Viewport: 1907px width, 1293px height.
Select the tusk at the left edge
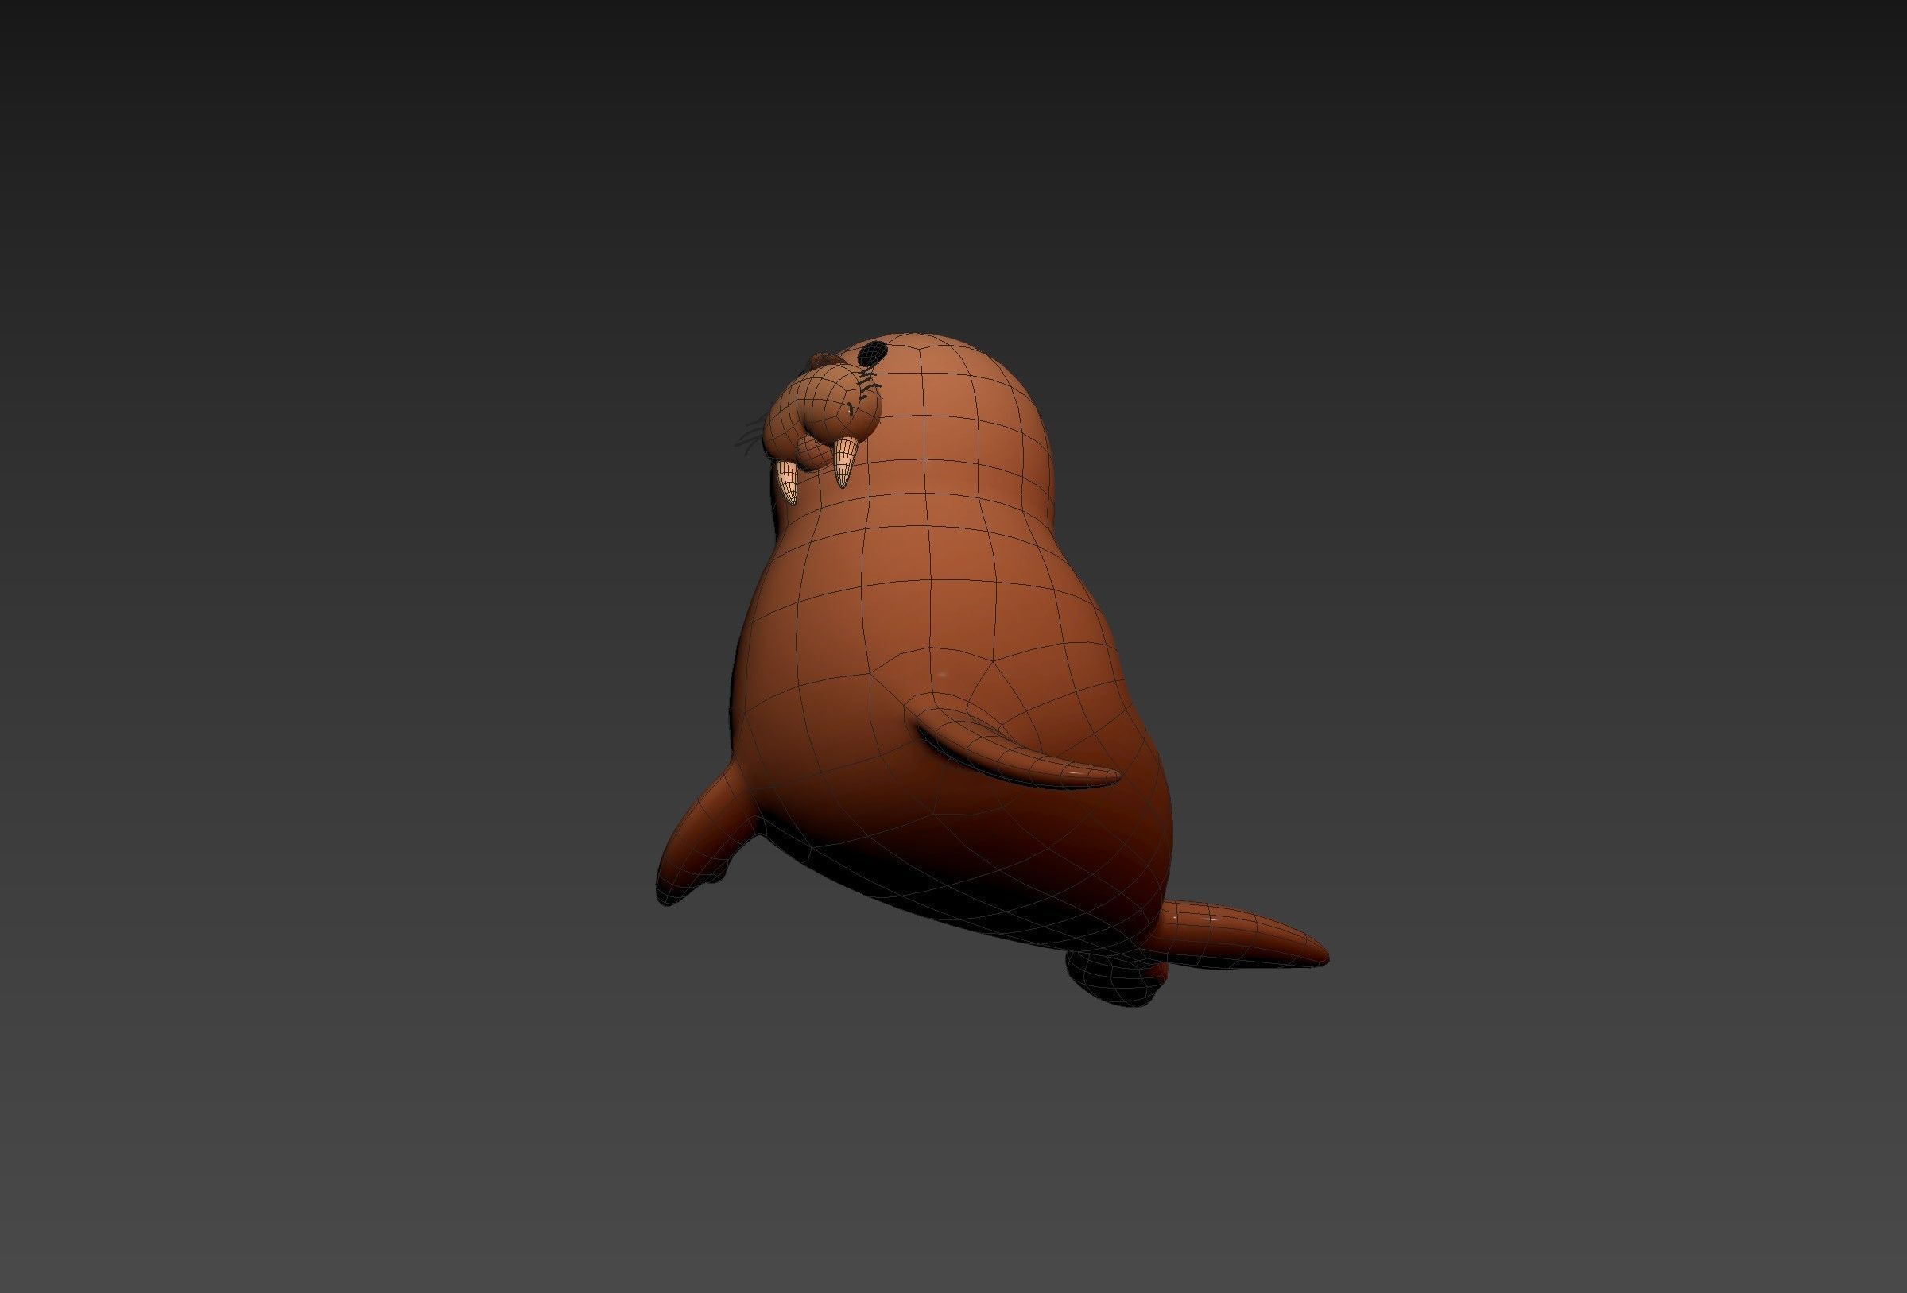[787, 480]
